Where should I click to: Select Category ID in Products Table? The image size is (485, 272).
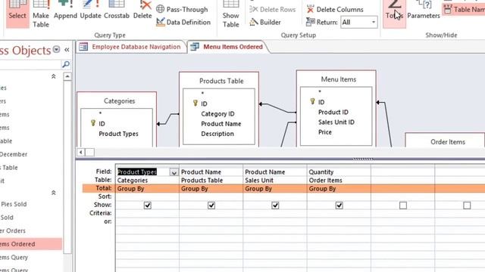217,114
